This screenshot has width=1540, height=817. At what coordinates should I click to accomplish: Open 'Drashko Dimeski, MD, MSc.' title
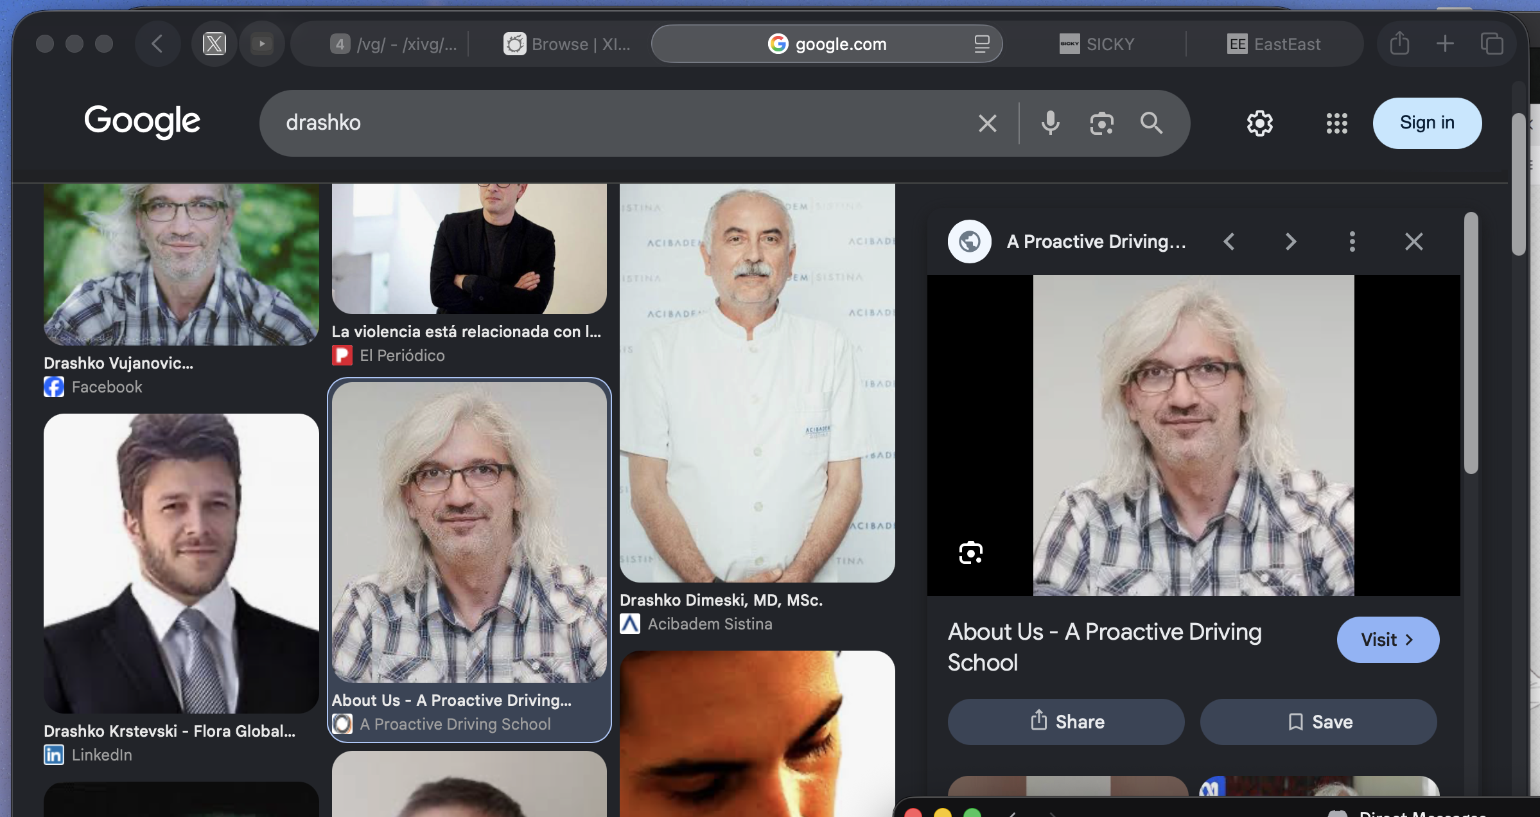point(721,600)
